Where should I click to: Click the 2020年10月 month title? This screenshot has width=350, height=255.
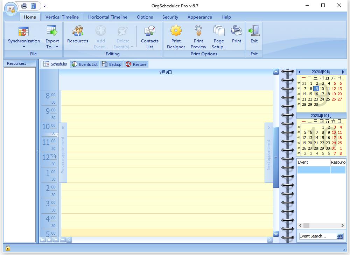point(321,116)
